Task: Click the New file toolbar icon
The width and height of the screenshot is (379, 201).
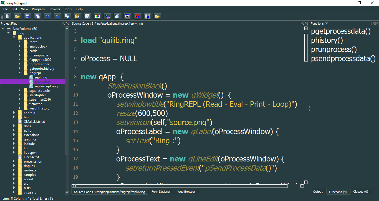Action: (x=7, y=16)
